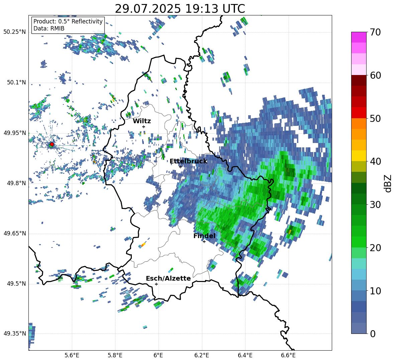Click the 6.6°E longitude label
The image size is (396, 362).
288,355
